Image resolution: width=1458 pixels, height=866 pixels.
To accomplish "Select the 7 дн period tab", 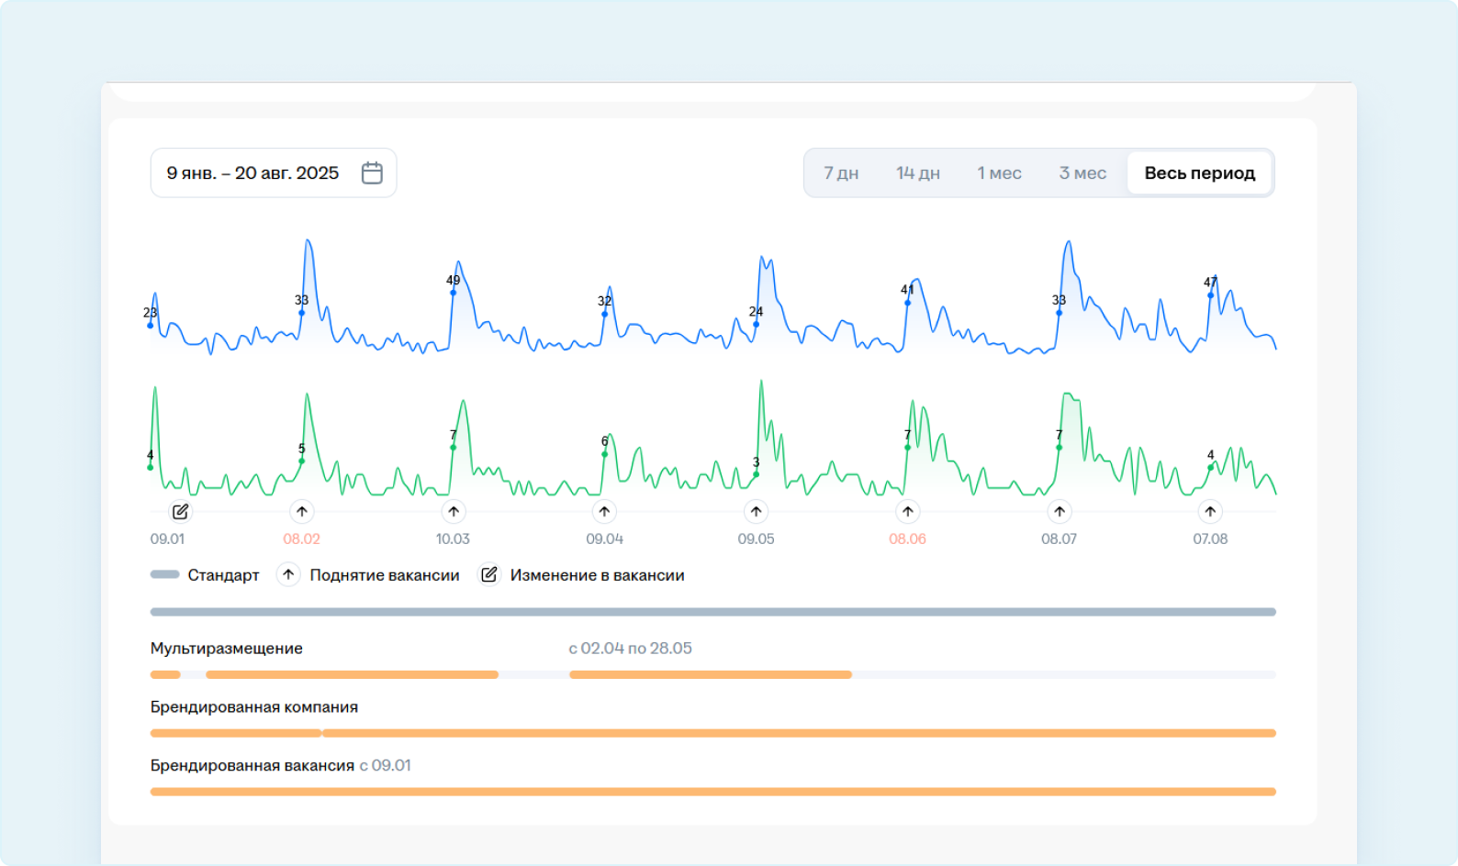I will [840, 173].
